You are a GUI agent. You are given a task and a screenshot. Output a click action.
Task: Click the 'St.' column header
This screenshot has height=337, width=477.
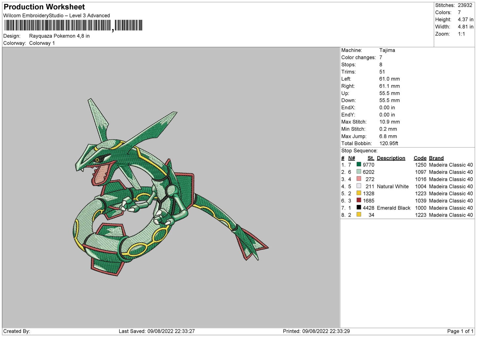pyautogui.click(x=371, y=158)
